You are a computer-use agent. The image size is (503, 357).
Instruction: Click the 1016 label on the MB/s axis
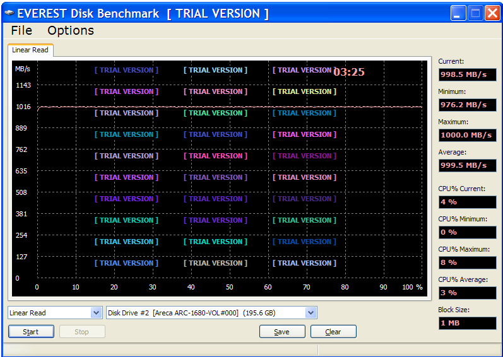point(23,107)
